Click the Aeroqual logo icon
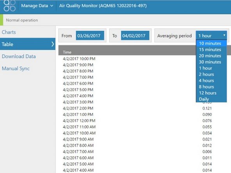 [x=9, y=5]
